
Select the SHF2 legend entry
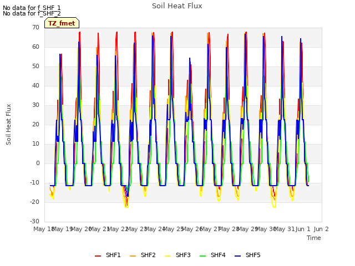tap(143, 255)
